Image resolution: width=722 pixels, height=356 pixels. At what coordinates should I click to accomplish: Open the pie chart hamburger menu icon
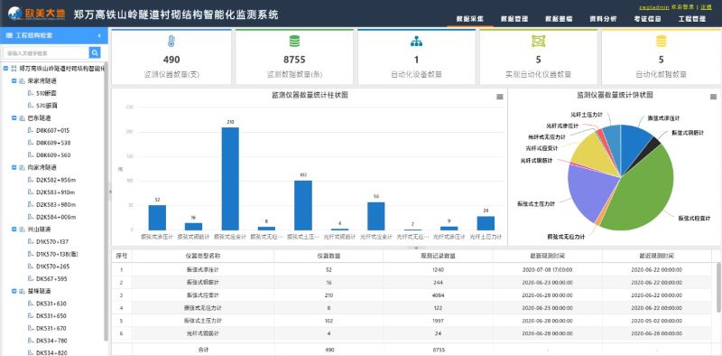click(713, 97)
